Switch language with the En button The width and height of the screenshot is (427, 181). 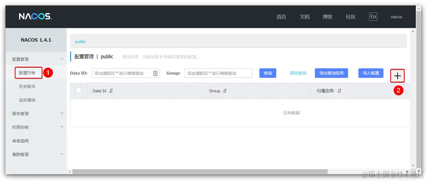point(373,16)
